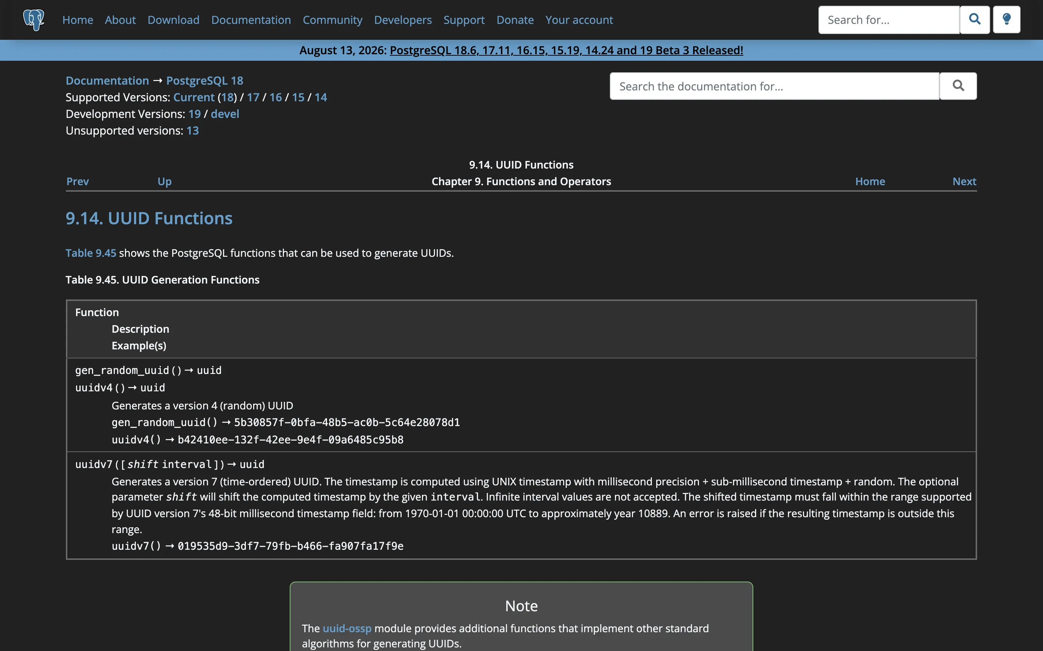Viewport: 1043px width, 651px height.
Task: Switch to version 15 documentation
Action: [298, 97]
